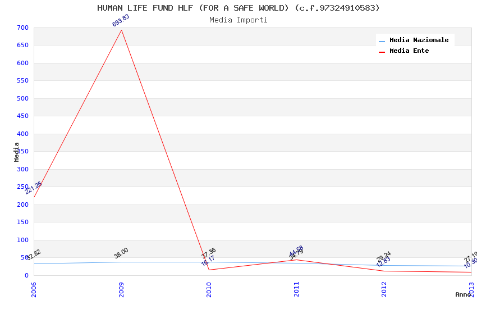This screenshot has height=309, width=477.
Task: Click y-axis value 600
Action: coord(23,63)
